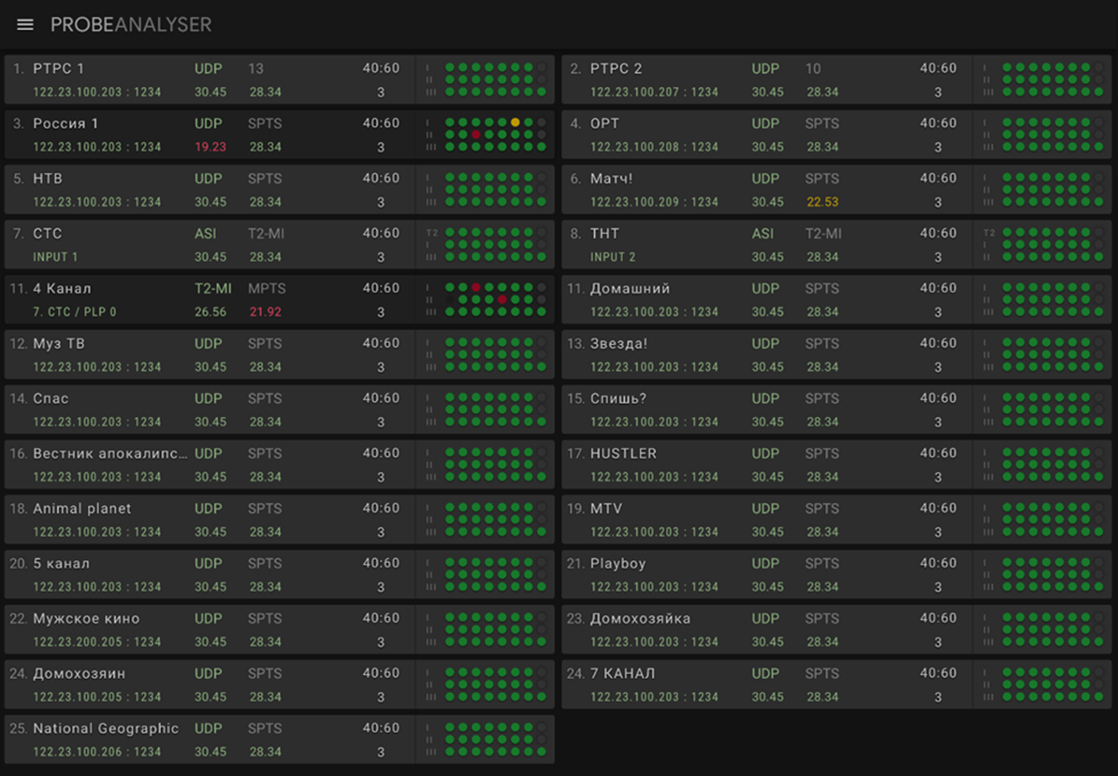This screenshot has width=1118, height=776.
Task: Open the 4 Канал channel name
Action: point(62,288)
